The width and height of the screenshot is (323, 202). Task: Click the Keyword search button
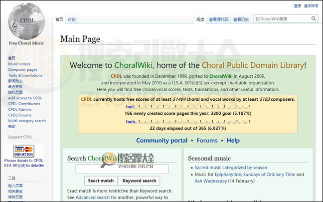click(x=139, y=181)
